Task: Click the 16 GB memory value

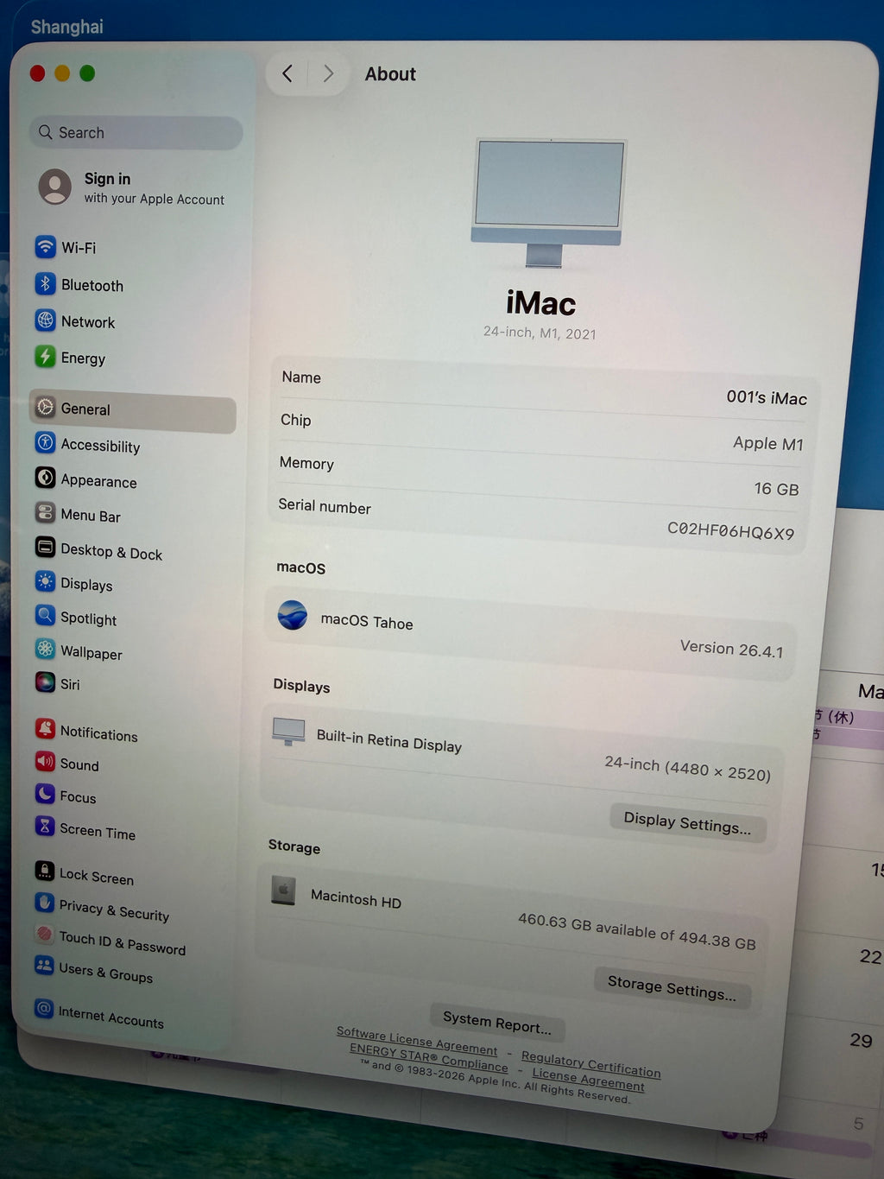Action: point(776,489)
